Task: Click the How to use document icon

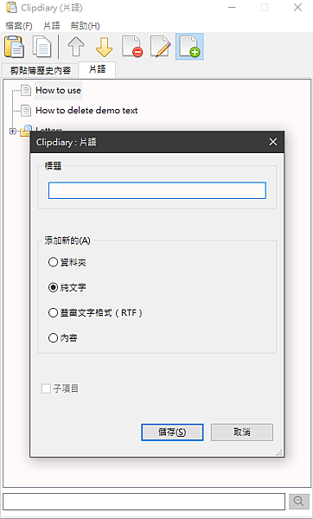Action: coord(26,90)
